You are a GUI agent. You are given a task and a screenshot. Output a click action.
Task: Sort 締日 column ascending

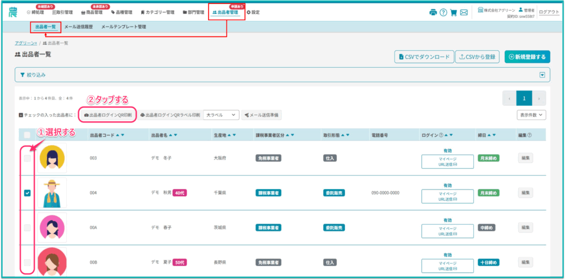pos(489,136)
